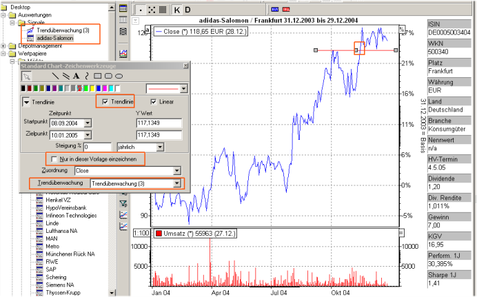Select the rounded rectangle drawing tool
The height and width of the screenshot is (297, 477).
108,76
